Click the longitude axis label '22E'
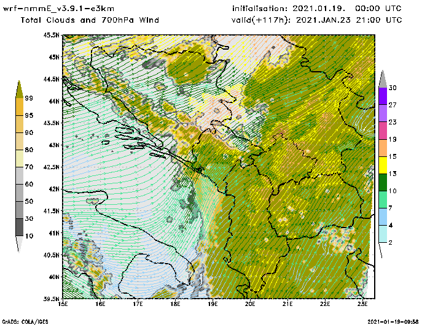The height and width of the screenshot is (325, 430). pyautogui.click(x=325, y=304)
